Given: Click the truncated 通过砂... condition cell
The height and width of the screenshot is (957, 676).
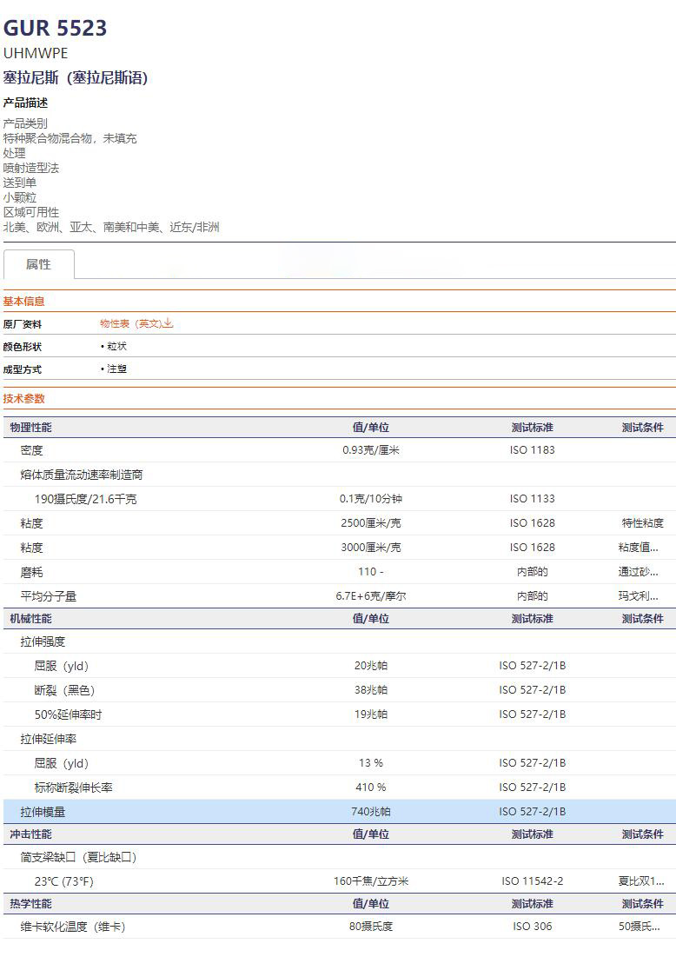Looking at the screenshot, I should pos(638,572).
